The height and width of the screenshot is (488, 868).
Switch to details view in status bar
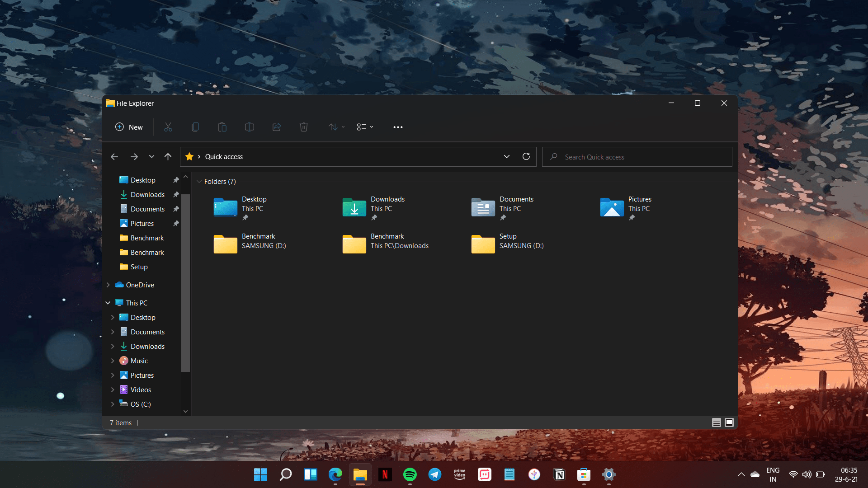coord(716,422)
